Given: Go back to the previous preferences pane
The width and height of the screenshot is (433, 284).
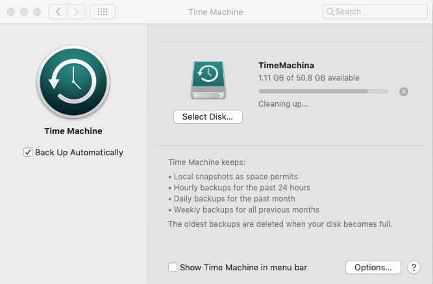Looking at the screenshot, I should [58, 12].
